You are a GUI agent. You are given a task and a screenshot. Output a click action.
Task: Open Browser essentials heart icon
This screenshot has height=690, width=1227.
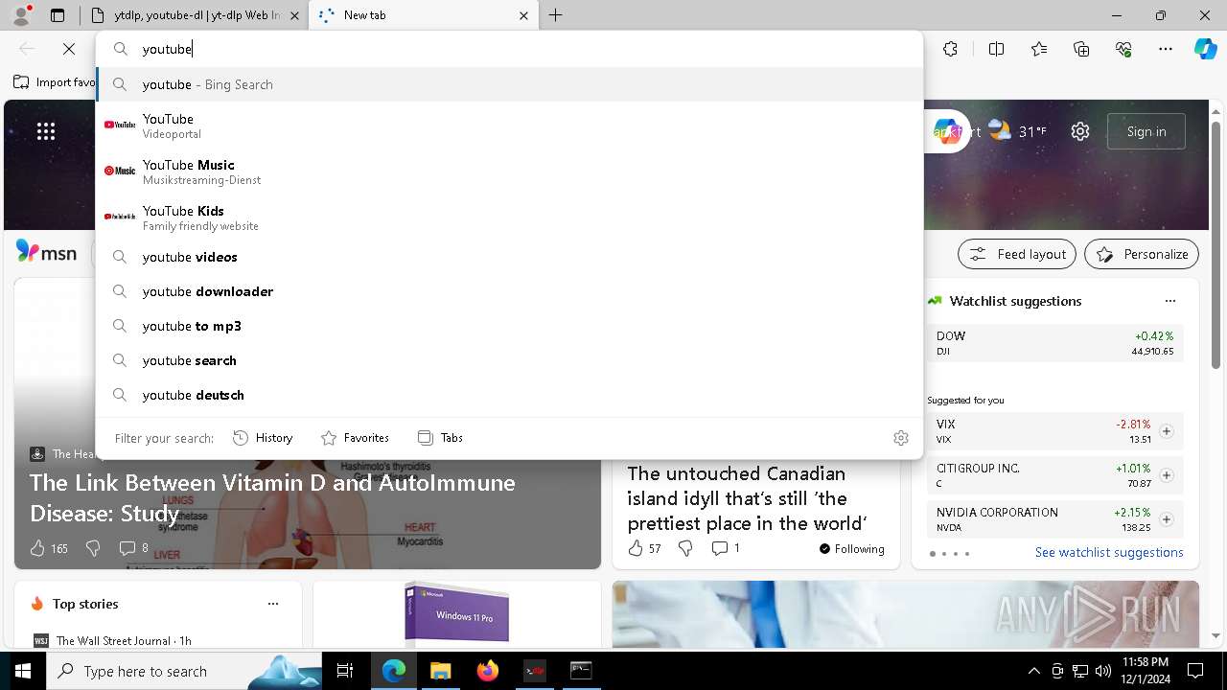(1123, 49)
